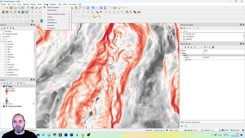
Task: Open the Processing Toolbox gear icon
Action: coord(101,8)
